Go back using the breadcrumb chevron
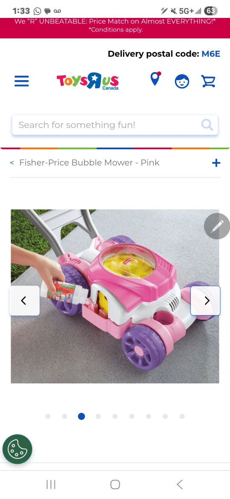 tap(12, 162)
